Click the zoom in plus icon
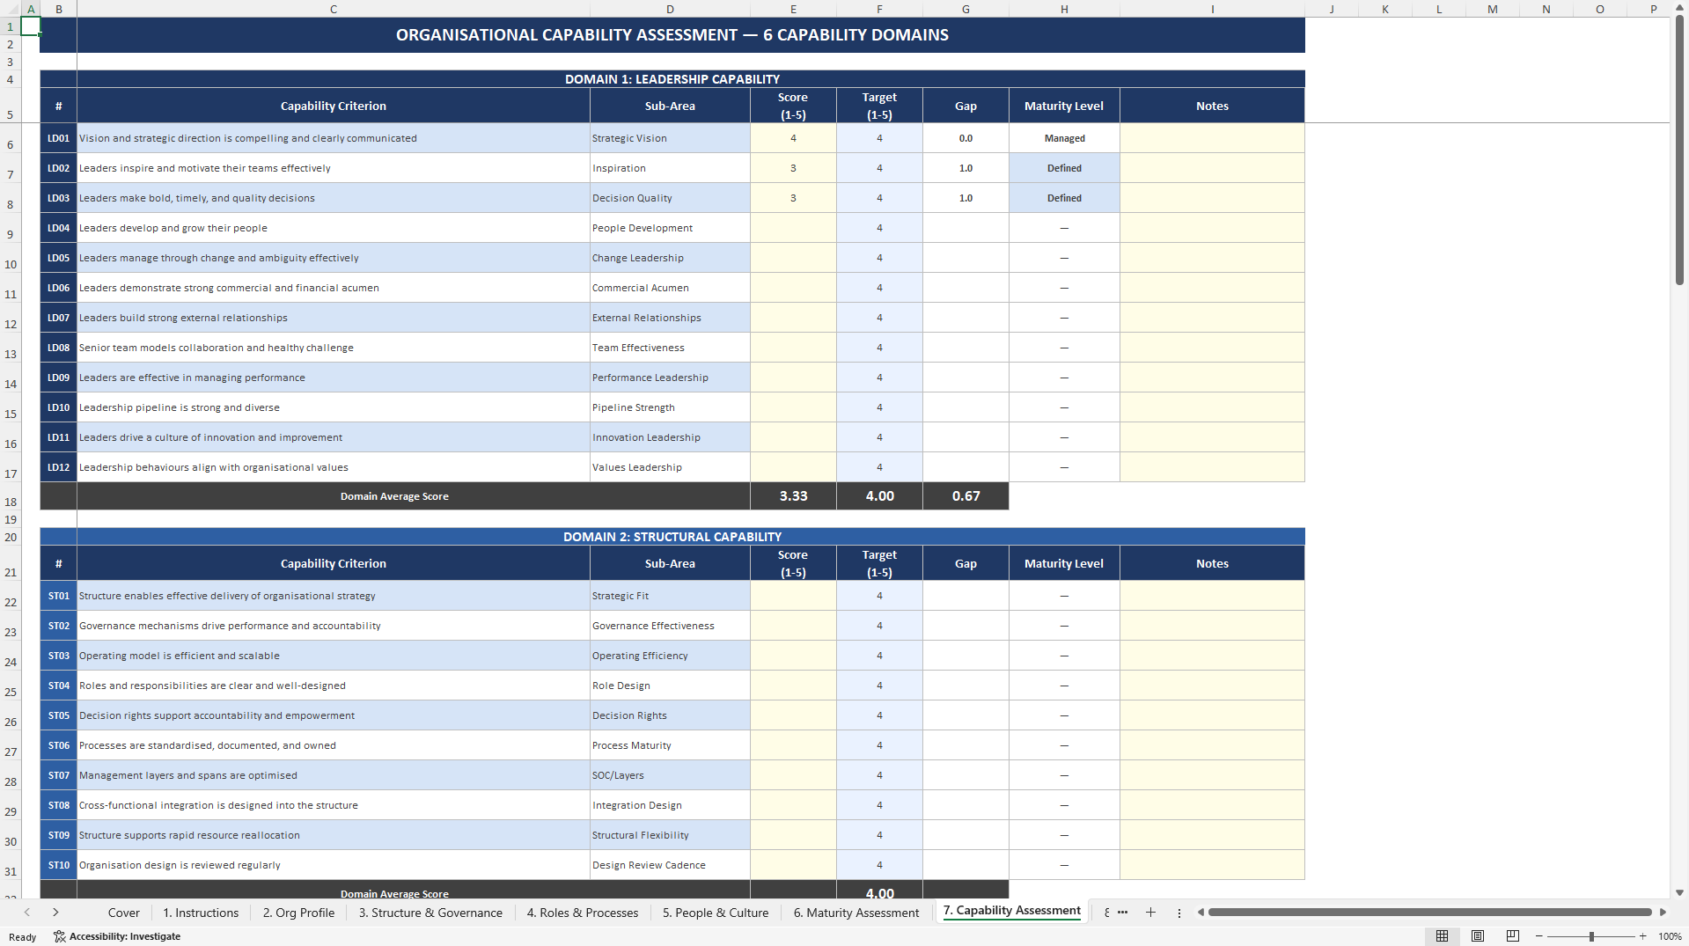This screenshot has width=1689, height=946. (x=1642, y=936)
